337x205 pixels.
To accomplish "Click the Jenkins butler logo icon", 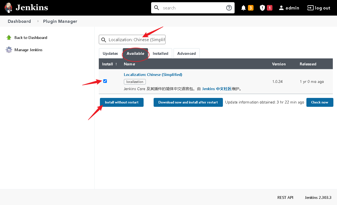I will (9, 8).
